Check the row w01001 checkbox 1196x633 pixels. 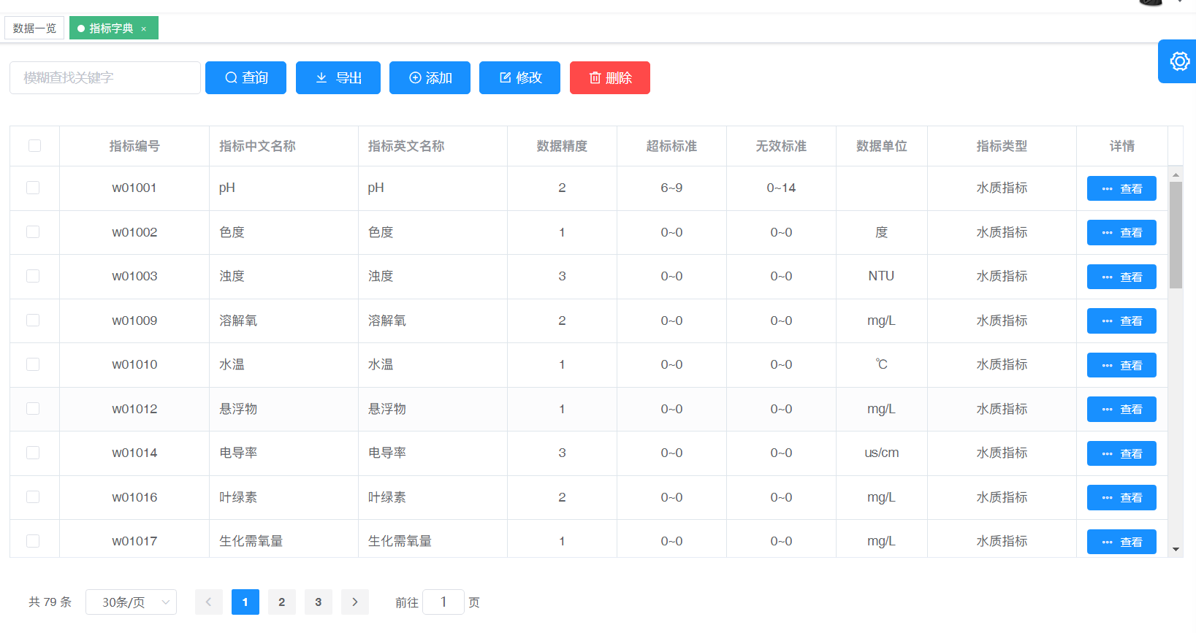coord(33,188)
